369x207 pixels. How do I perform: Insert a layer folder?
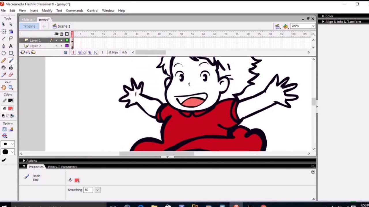pyautogui.click(x=33, y=52)
